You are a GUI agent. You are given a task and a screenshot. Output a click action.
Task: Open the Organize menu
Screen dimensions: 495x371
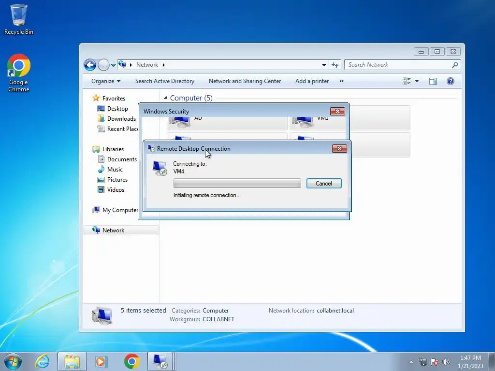click(x=106, y=81)
